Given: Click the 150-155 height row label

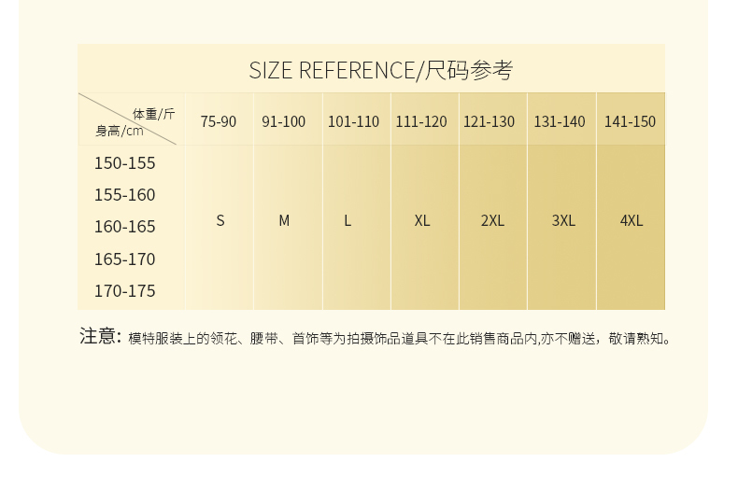Looking at the screenshot, I should click(125, 163).
